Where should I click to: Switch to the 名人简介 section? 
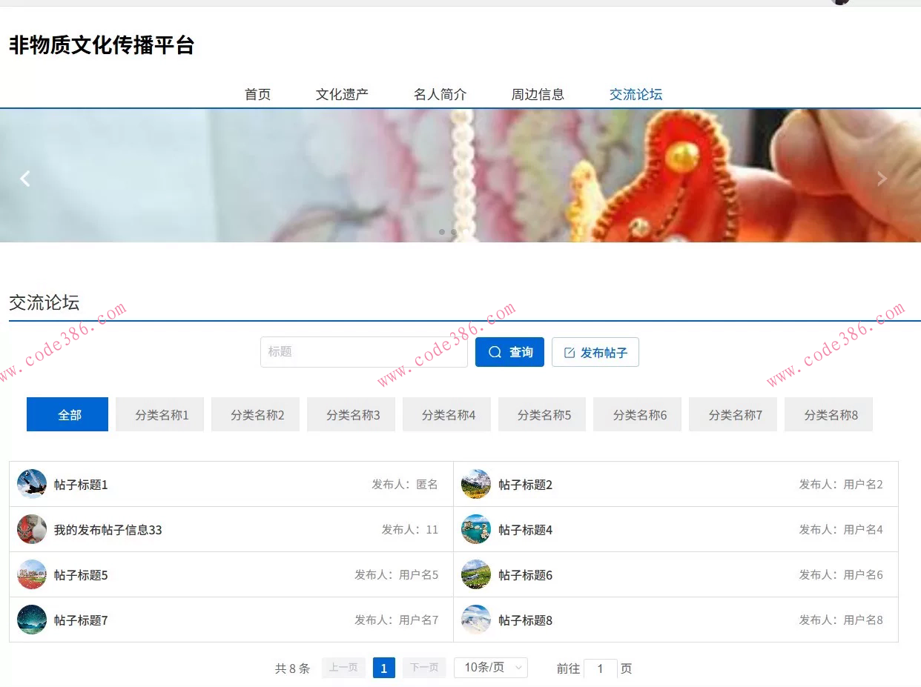coord(440,94)
